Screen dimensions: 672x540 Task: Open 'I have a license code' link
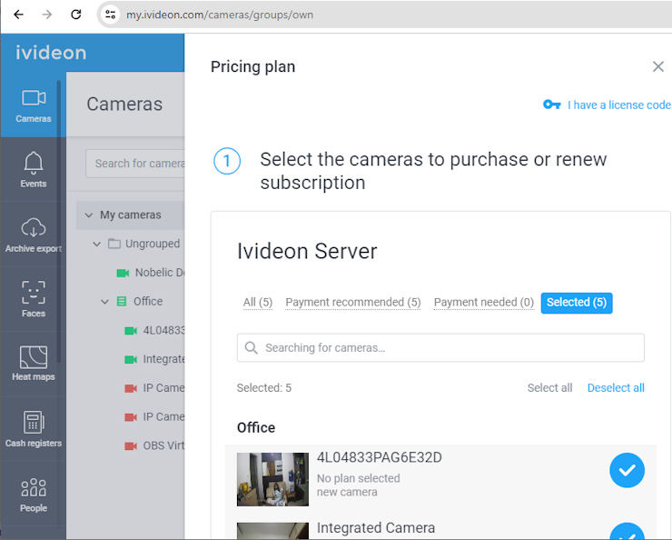point(618,105)
